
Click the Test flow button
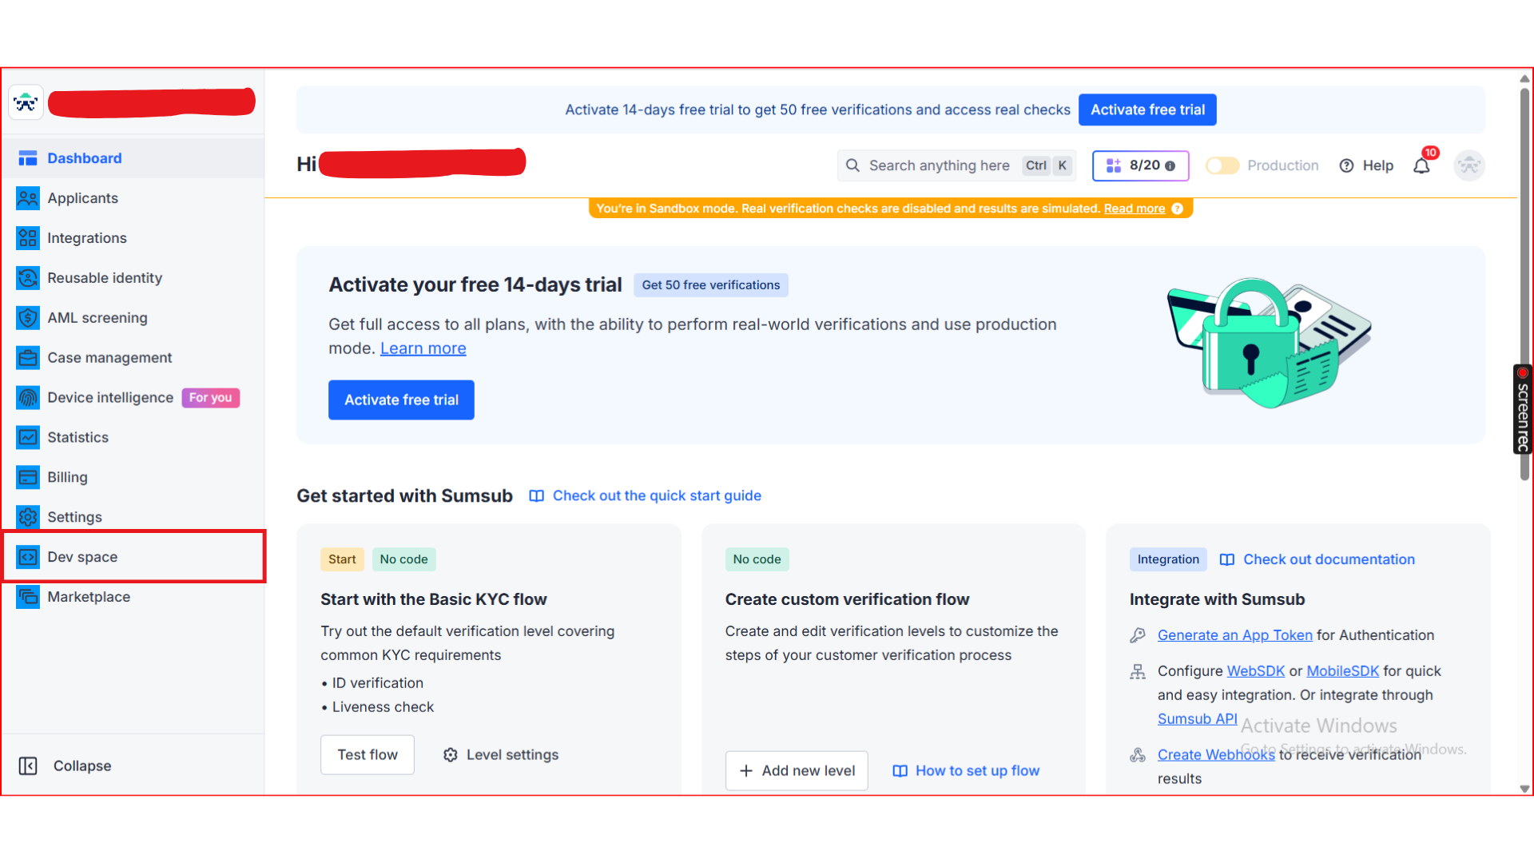[x=368, y=755]
